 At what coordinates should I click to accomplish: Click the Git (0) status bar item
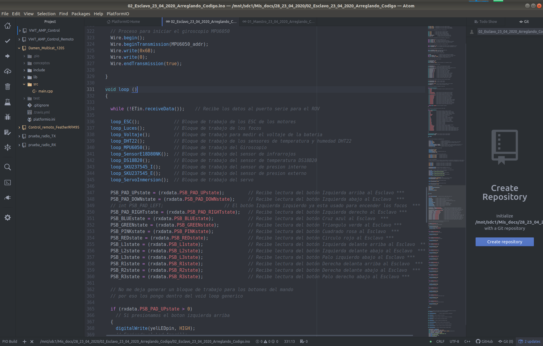[x=505, y=342]
